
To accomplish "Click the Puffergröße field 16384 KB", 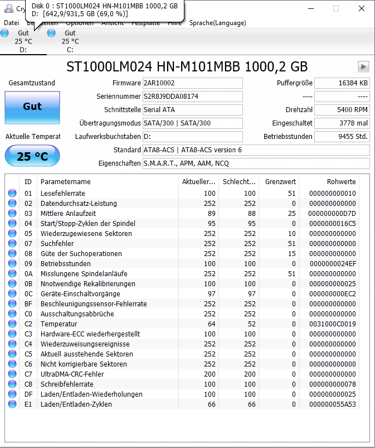I will click(342, 83).
